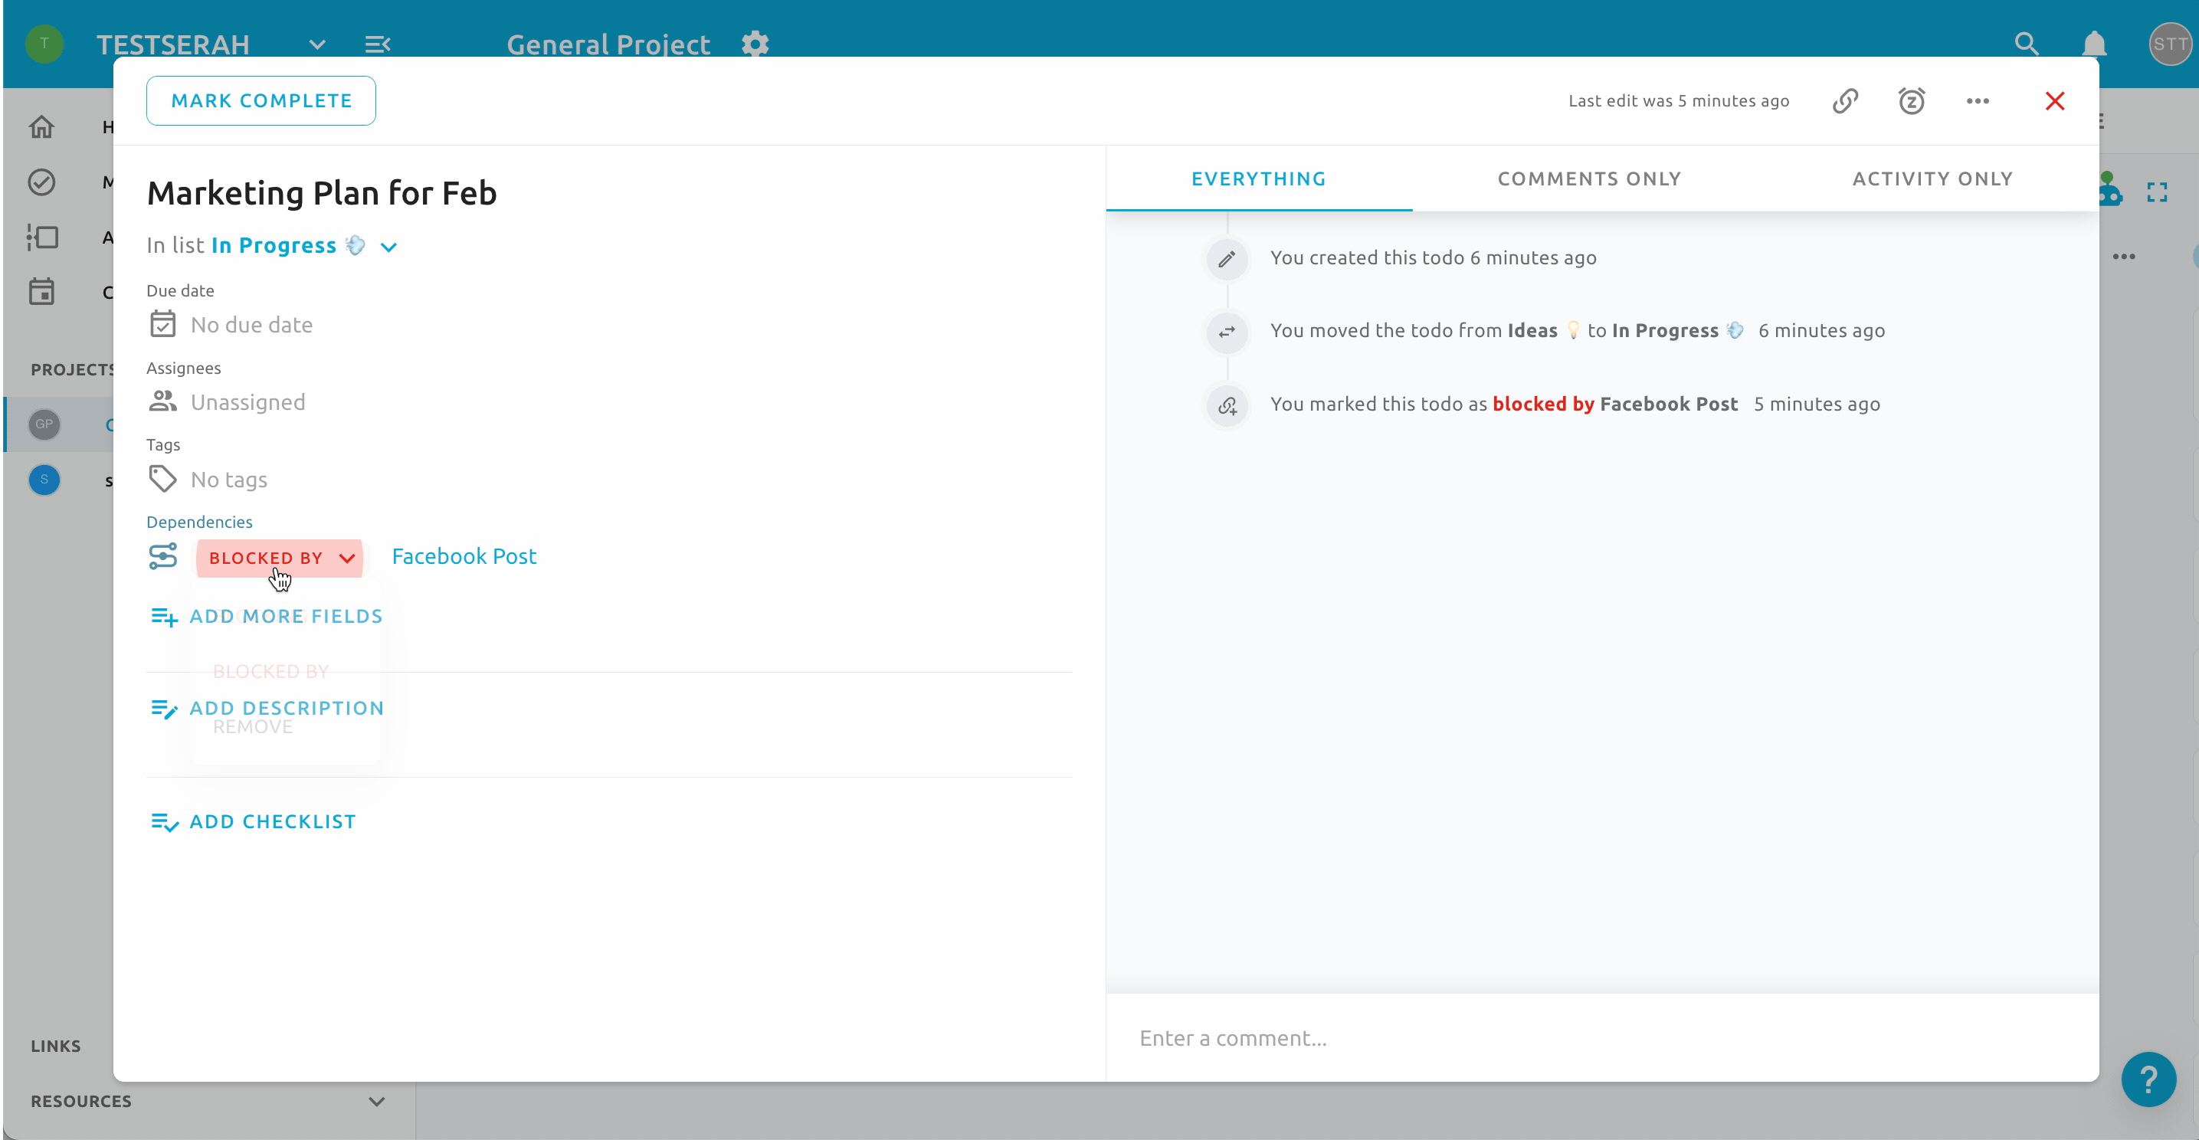This screenshot has height=1140, width=2199.
Task: Click the moved-todo arrows activity icon
Action: [1226, 332]
